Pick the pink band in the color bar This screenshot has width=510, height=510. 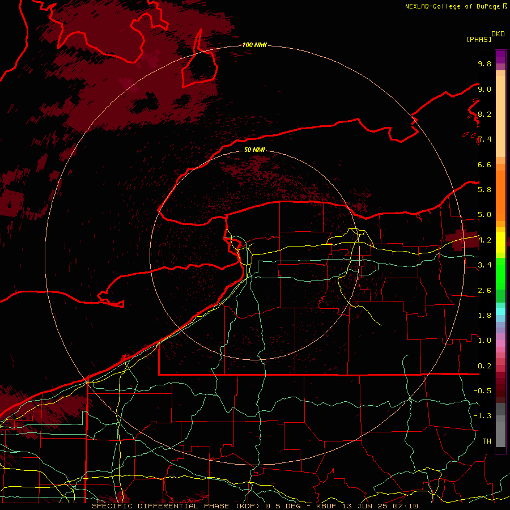point(500,343)
